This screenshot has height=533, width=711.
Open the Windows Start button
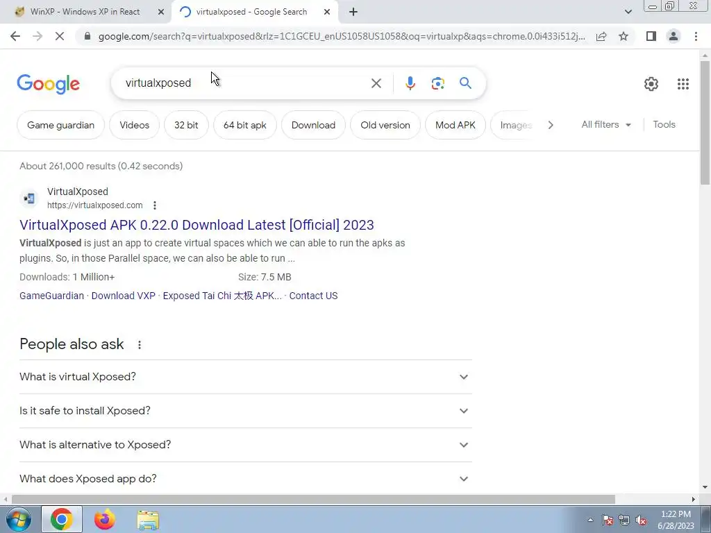pyautogui.click(x=18, y=519)
